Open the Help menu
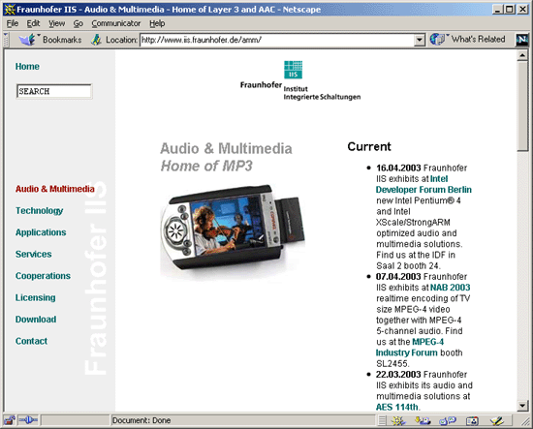The image size is (533, 429). (157, 23)
